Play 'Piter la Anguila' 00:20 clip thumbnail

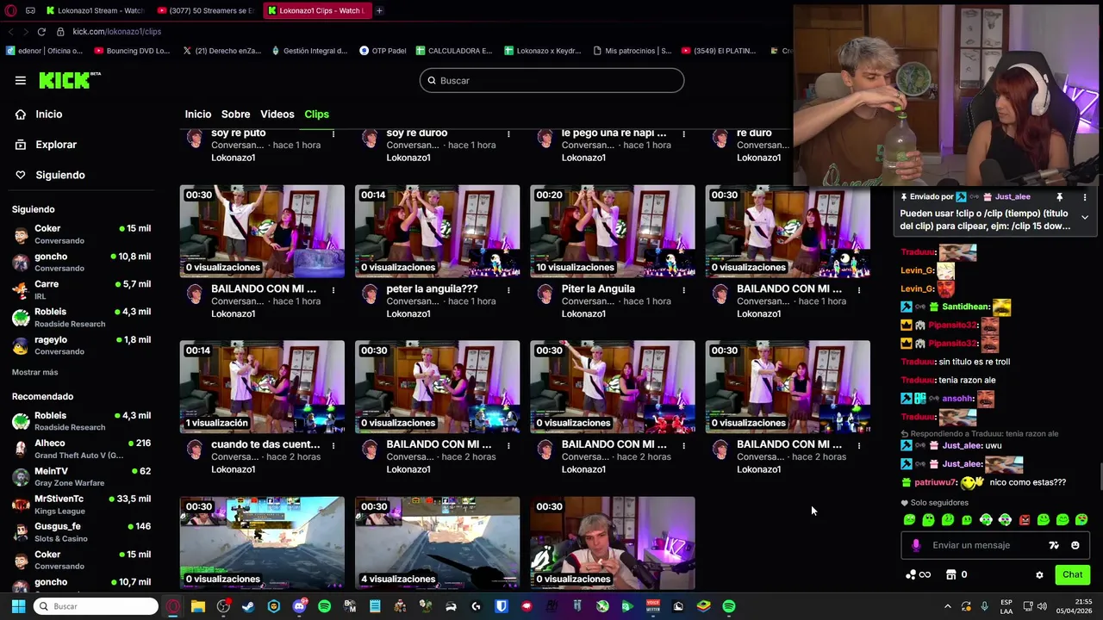(x=613, y=231)
